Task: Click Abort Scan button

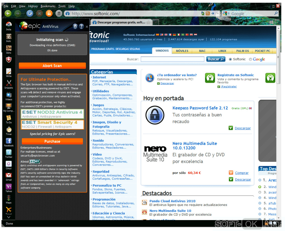Action: tap(52, 66)
